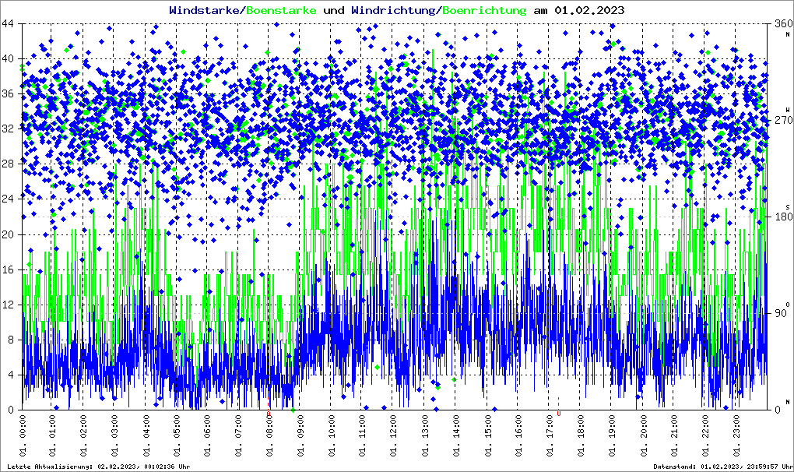Click 'Windstarke' in the chart title
794x472 pixels.
[203, 10]
